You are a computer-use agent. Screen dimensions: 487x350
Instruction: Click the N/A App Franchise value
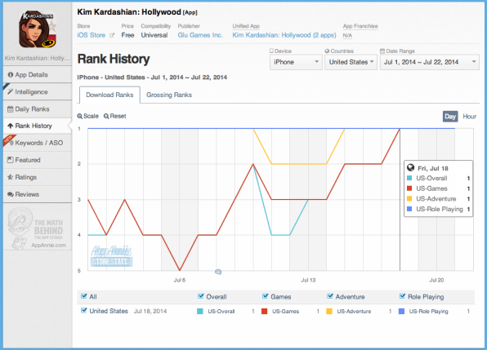tap(347, 36)
